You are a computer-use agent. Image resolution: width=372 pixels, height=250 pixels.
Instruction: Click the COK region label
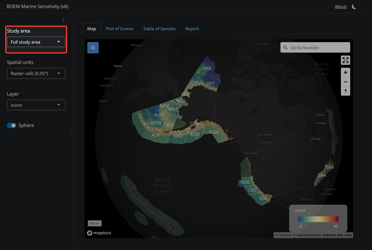[x=195, y=124]
